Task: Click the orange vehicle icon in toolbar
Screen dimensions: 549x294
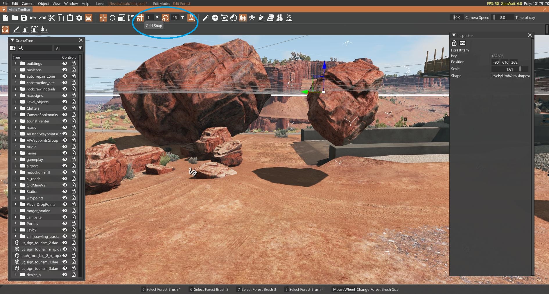Action: point(89,18)
